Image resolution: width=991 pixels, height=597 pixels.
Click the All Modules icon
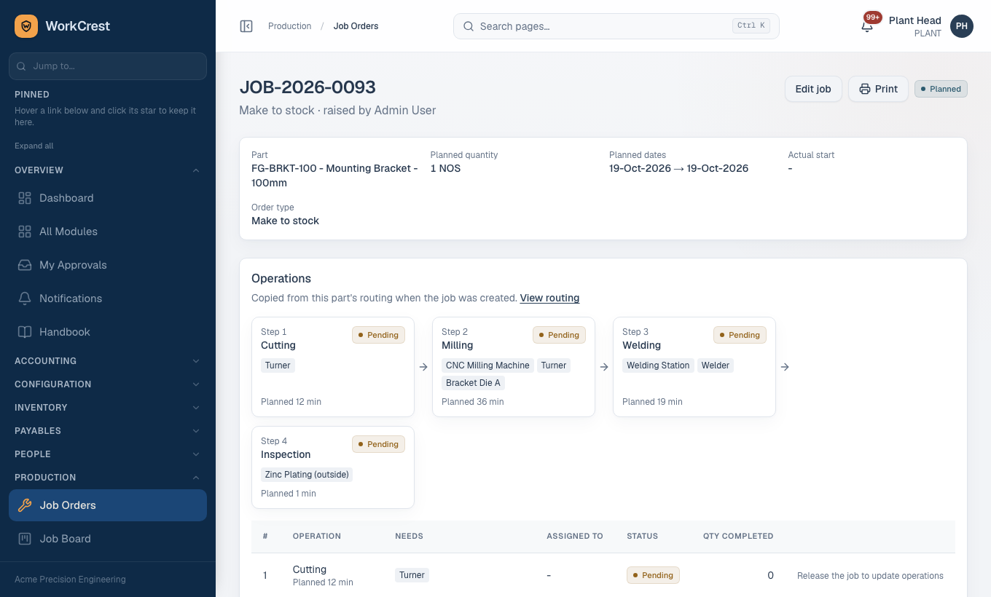click(x=25, y=232)
